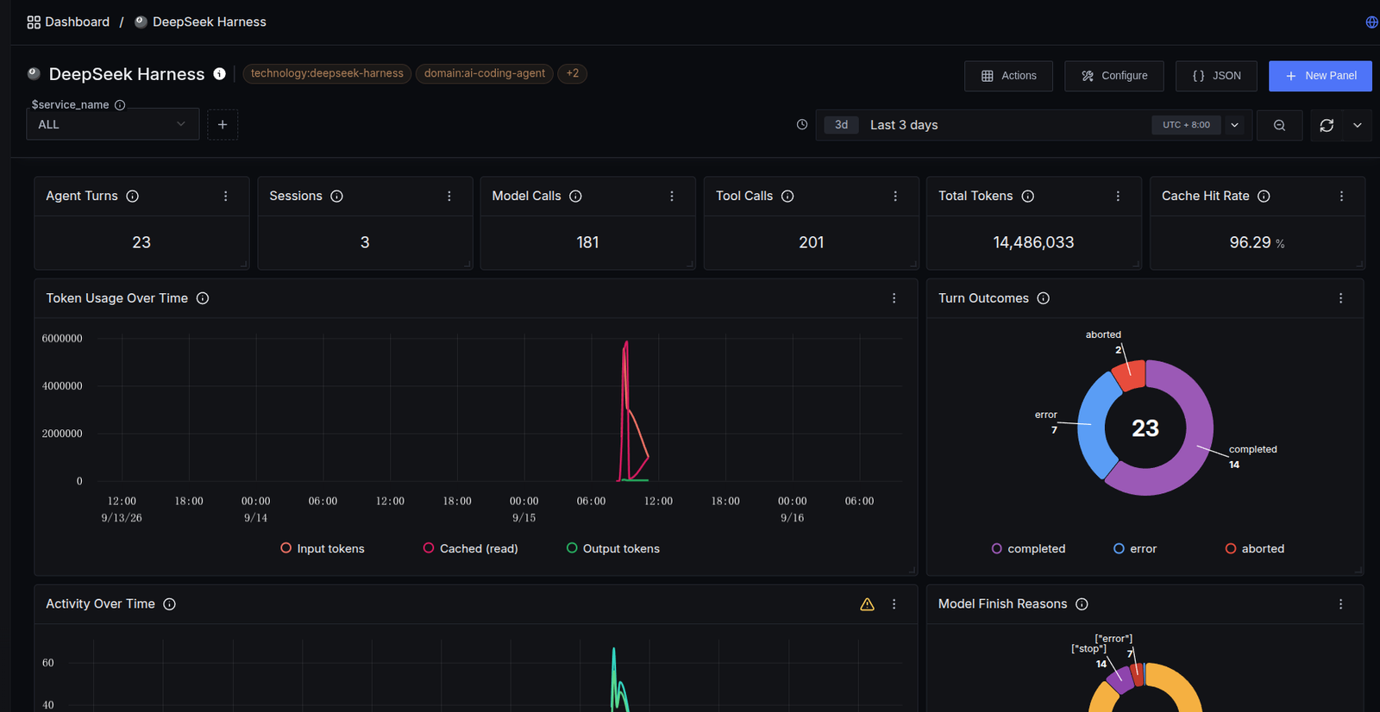Image resolution: width=1380 pixels, height=712 pixels.
Task: Open the Model Calls panel menu
Action: pos(672,197)
